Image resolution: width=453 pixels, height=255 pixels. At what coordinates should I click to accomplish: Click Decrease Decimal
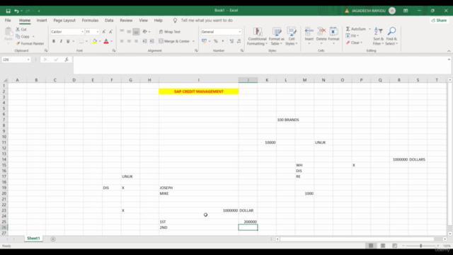pyautogui.click(x=239, y=41)
